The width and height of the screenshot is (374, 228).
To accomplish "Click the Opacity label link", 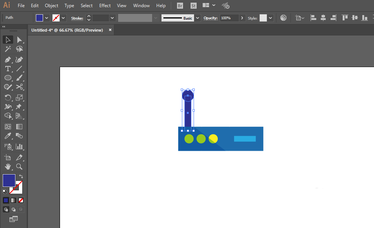I will pos(211,18).
